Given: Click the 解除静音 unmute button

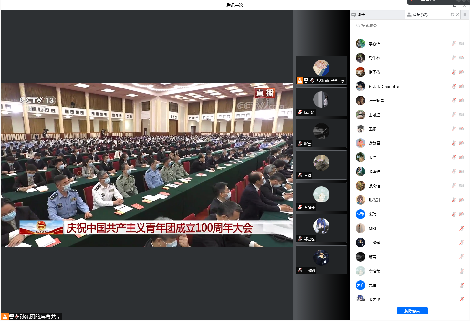Looking at the screenshot, I should click(x=412, y=311).
